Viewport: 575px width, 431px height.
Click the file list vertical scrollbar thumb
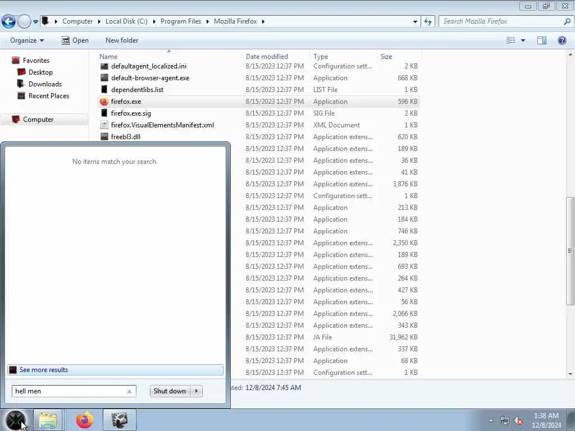coord(570,251)
